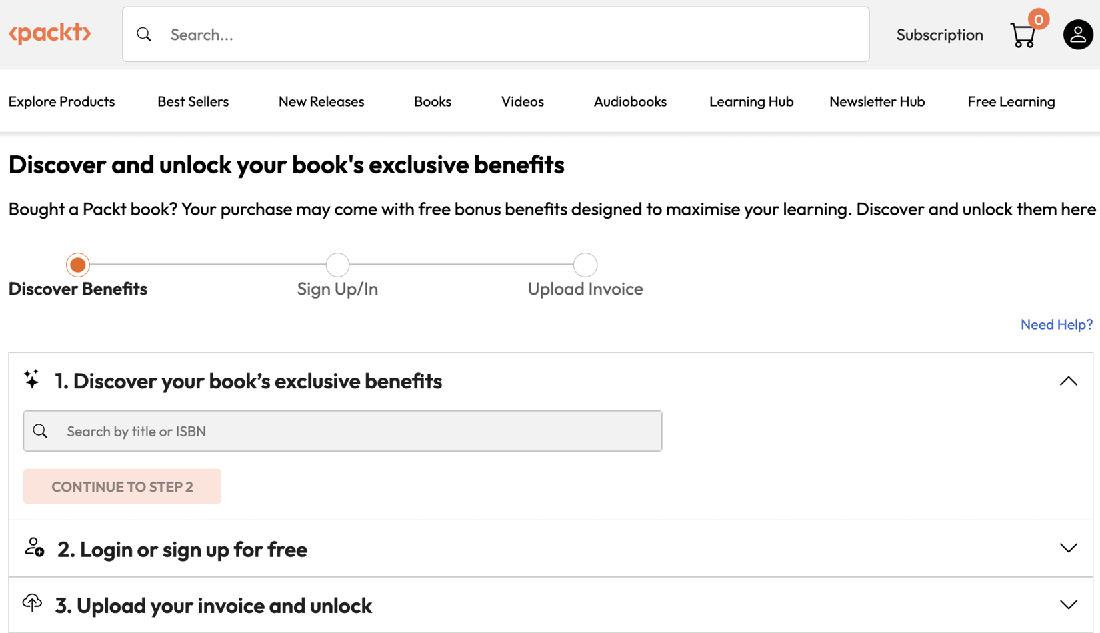Click the search icon in the ISBN field
The image size is (1100, 633).
tap(40, 431)
